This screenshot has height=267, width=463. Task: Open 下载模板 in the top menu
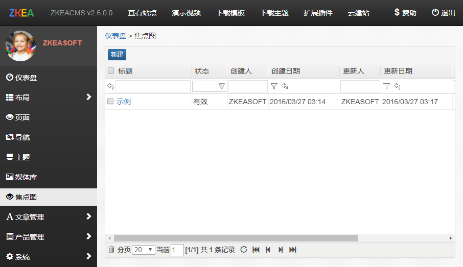(230, 13)
